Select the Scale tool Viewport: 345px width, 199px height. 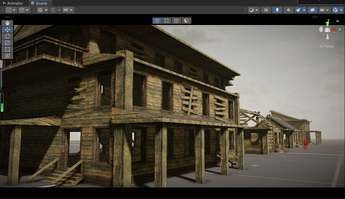[x=7, y=43]
